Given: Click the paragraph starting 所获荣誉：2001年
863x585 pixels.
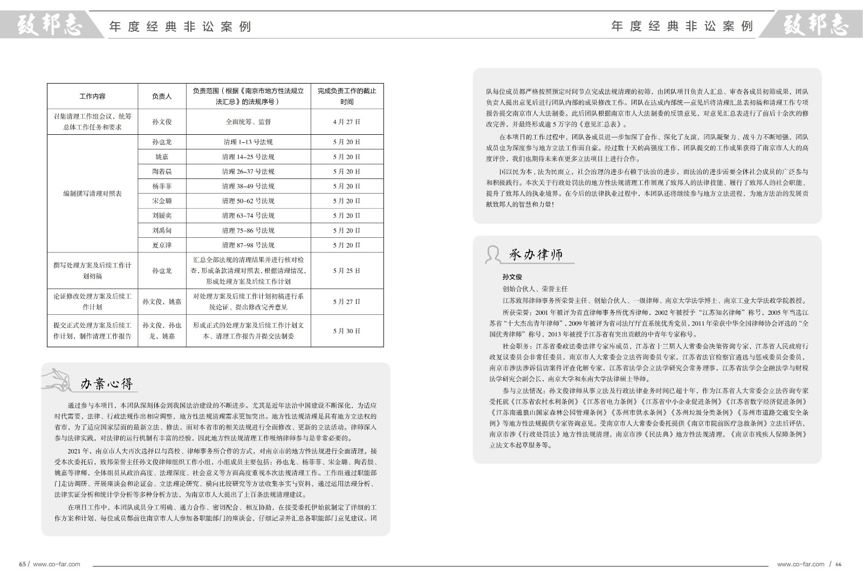Looking at the screenshot, I should [649, 323].
